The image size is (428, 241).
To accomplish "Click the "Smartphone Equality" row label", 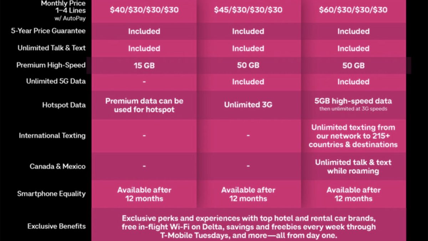I will 51,194.
